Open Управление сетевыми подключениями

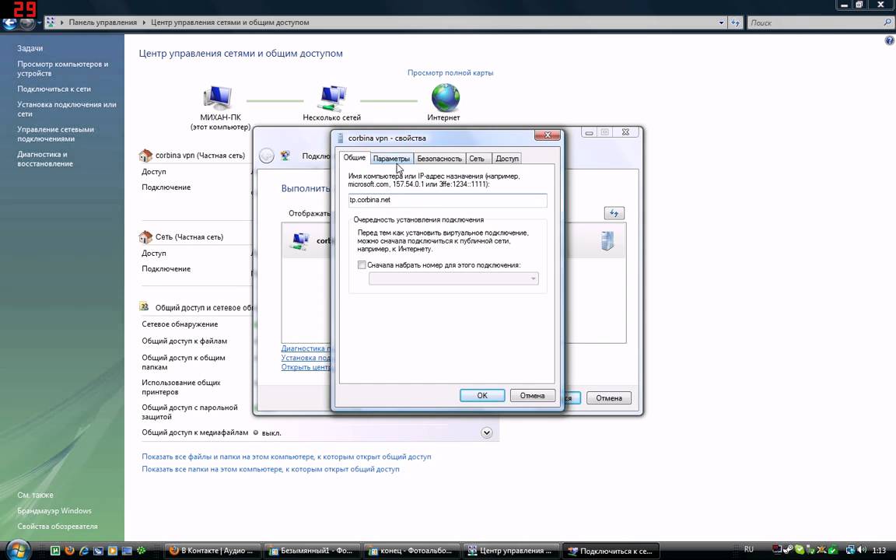[55, 134]
